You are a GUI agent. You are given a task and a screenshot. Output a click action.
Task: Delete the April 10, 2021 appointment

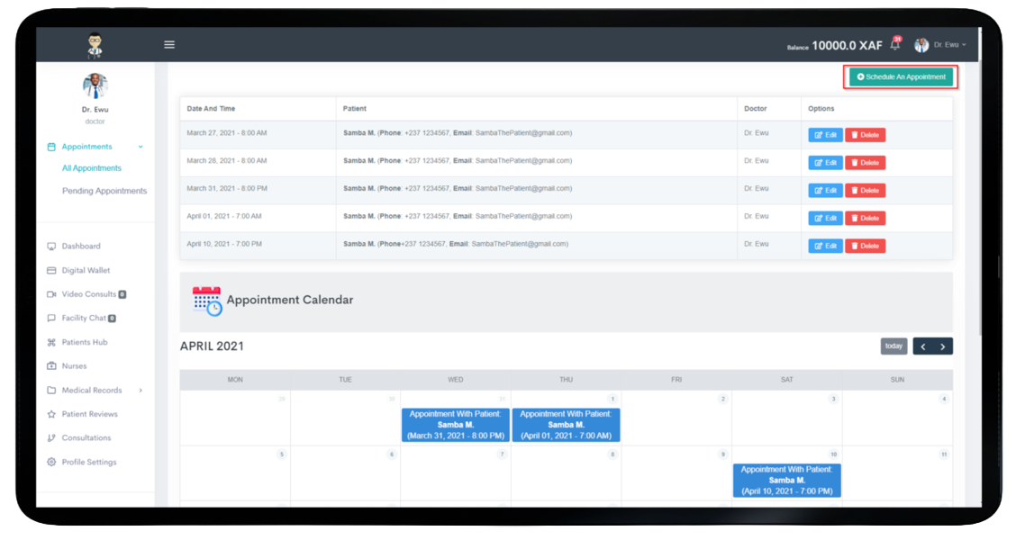[x=865, y=246]
